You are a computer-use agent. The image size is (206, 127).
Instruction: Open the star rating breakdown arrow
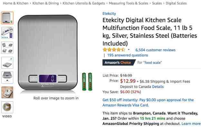129,50
